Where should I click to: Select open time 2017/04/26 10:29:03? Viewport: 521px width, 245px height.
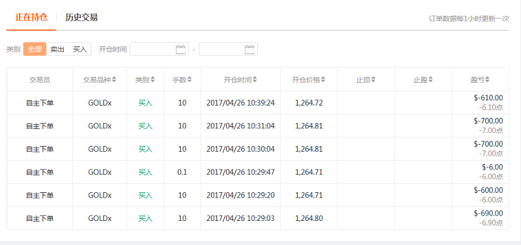pyautogui.click(x=240, y=218)
